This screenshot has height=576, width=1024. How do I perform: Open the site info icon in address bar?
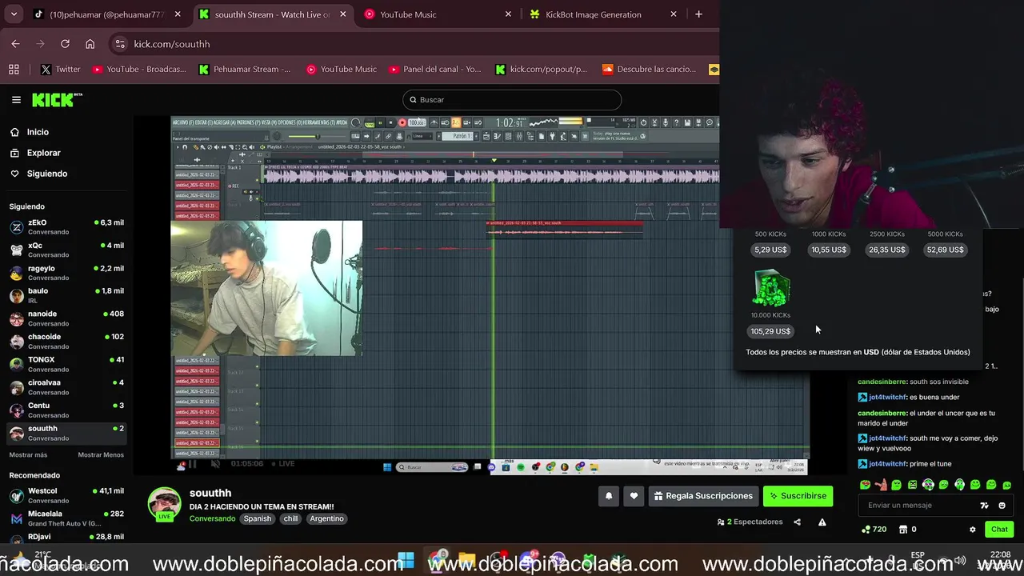(x=120, y=44)
